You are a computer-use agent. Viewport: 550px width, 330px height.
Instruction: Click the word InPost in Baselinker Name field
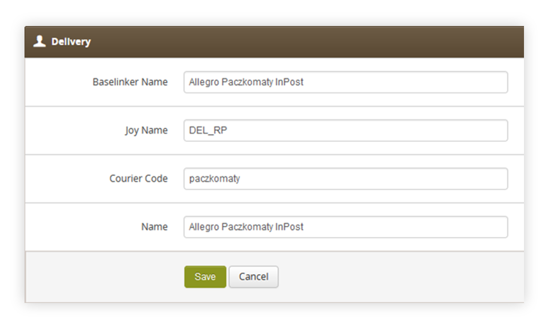click(289, 82)
